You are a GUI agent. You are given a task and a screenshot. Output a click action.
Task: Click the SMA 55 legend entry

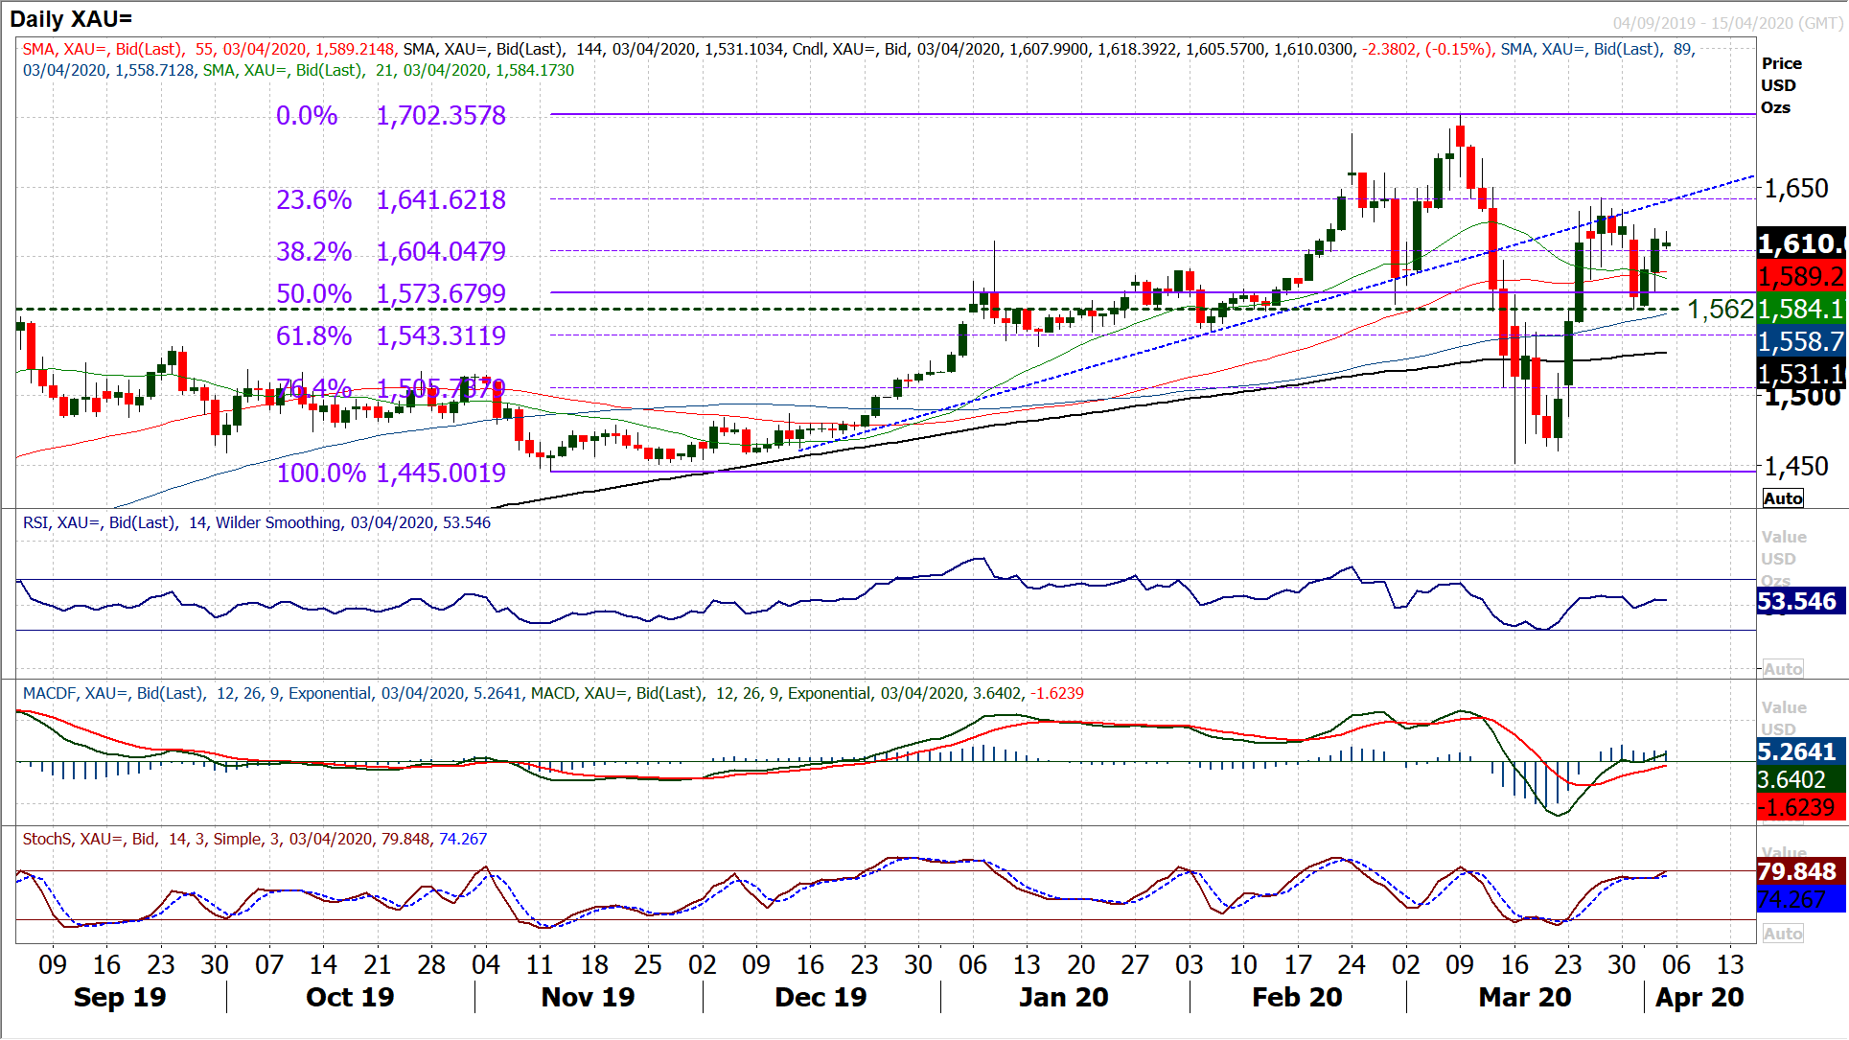coord(208,50)
